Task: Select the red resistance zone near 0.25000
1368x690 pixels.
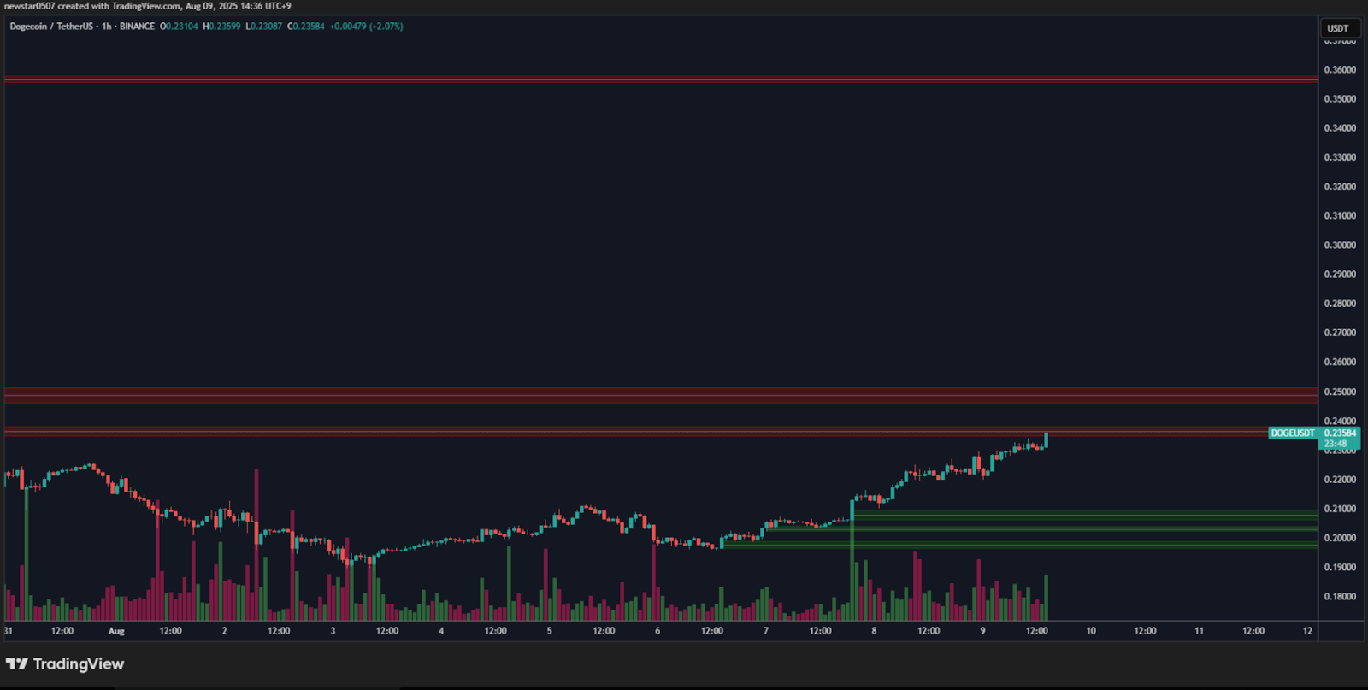Action: point(658,395)
